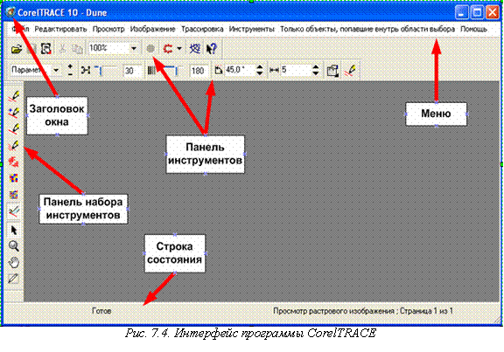Click the red circular arrows trace icon
This screenshot has height=352, width=504.
point(168,49)
